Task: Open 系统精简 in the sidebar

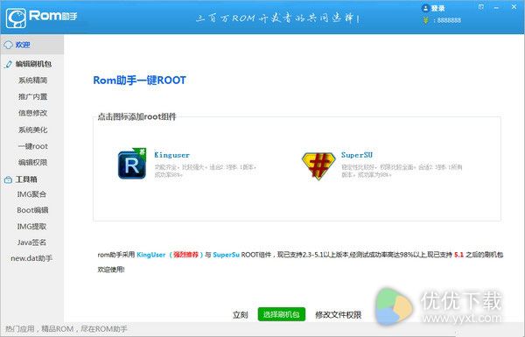Action: click(x=33, y=81)
